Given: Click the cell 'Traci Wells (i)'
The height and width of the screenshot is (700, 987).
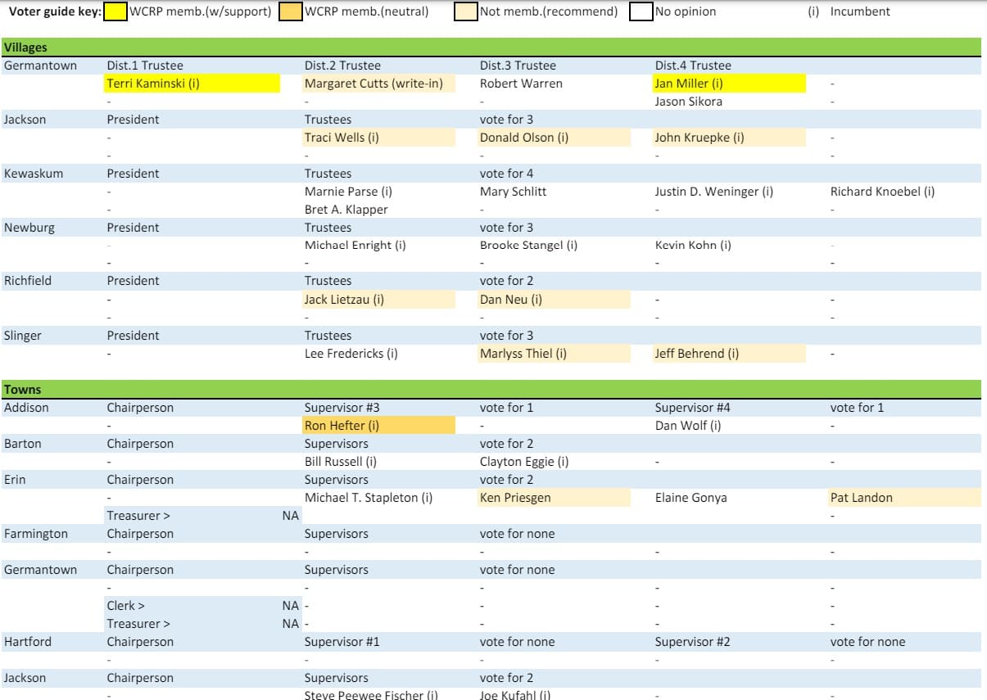Looking at the screenshot, I should click(378, 138).
